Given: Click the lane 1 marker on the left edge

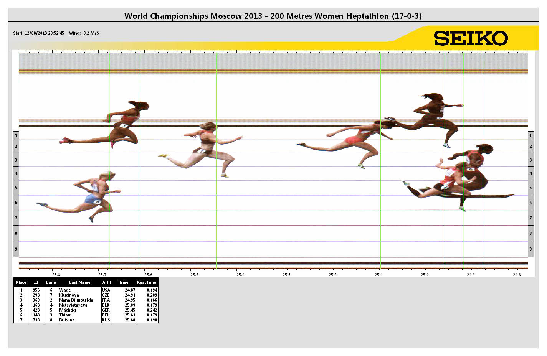Looking at the screenshot, I should click(x=16, y=136).
